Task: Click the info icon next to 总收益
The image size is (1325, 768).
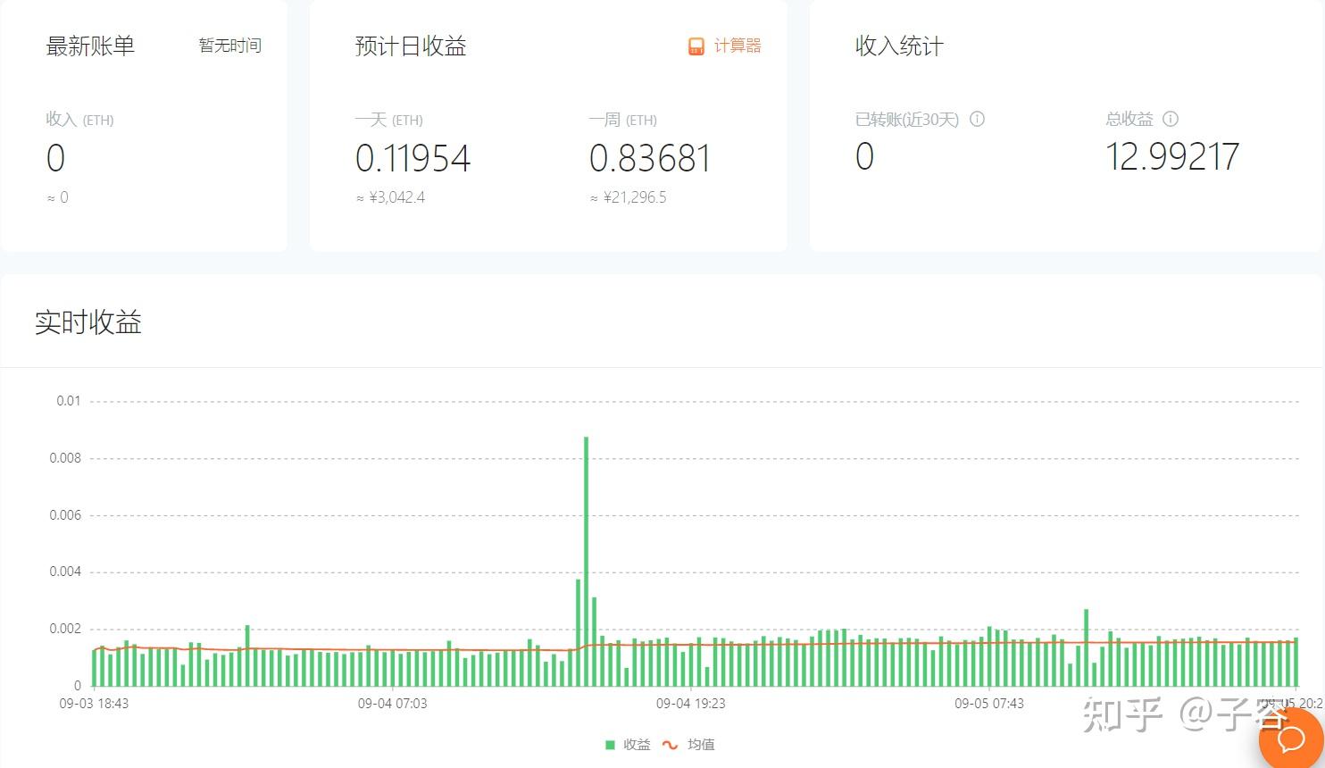Action: (x=1170, y=119)
